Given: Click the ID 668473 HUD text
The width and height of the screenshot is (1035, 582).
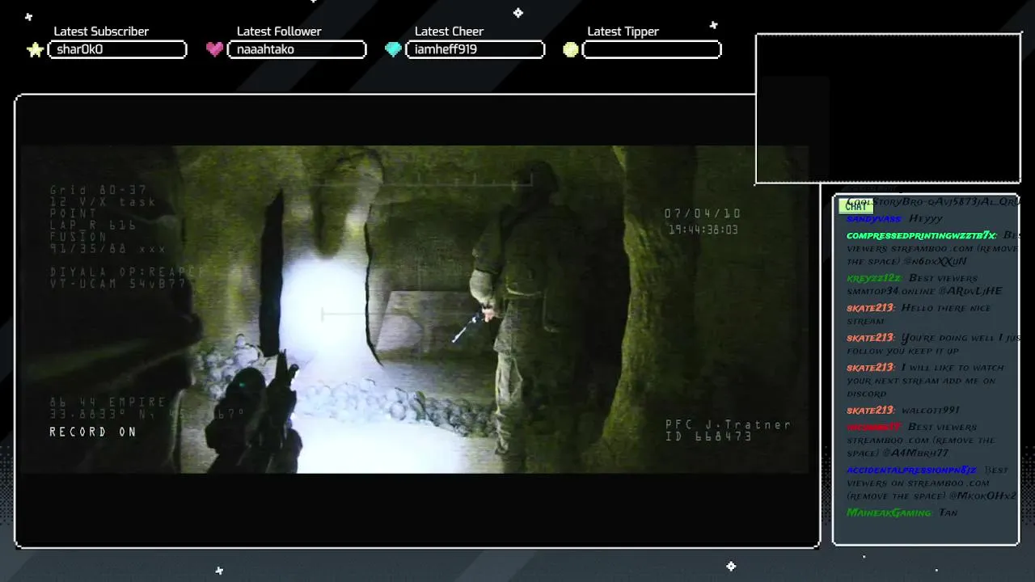Looking at the screenshot, I should pos(708,436).
